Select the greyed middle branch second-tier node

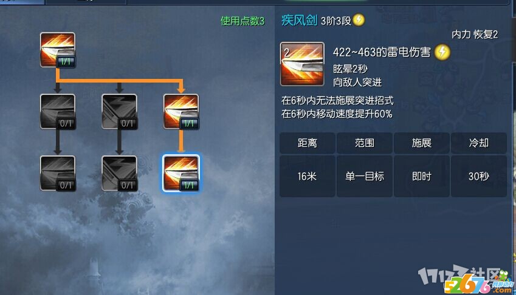120,112
